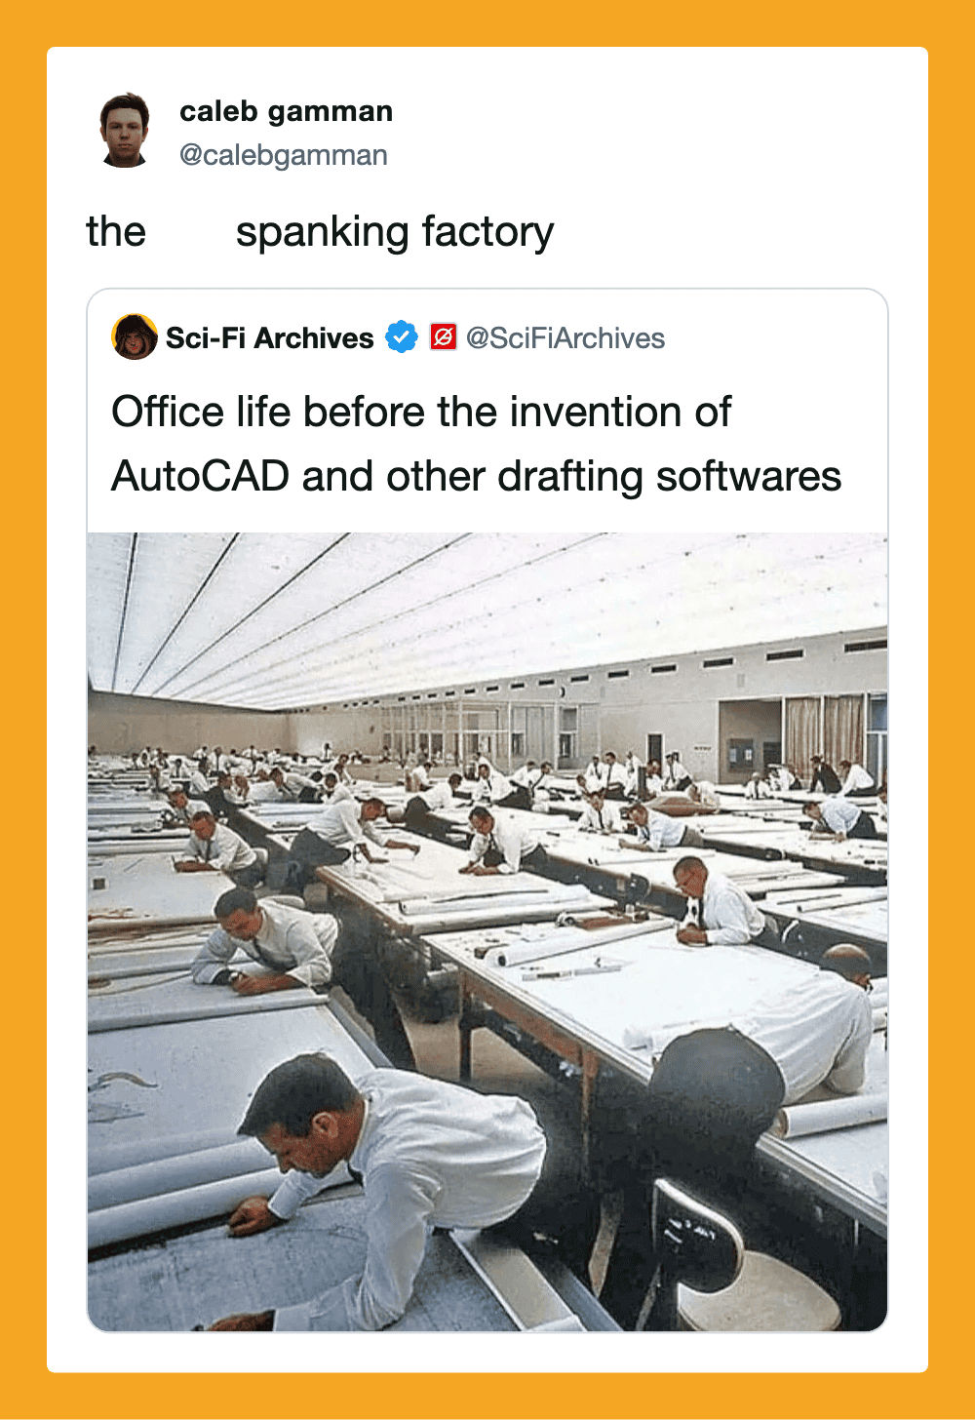Click the word "AutoCAD" in quoted tweet
The width and height of the screenshot is (975, 1420).
[200, 477]
